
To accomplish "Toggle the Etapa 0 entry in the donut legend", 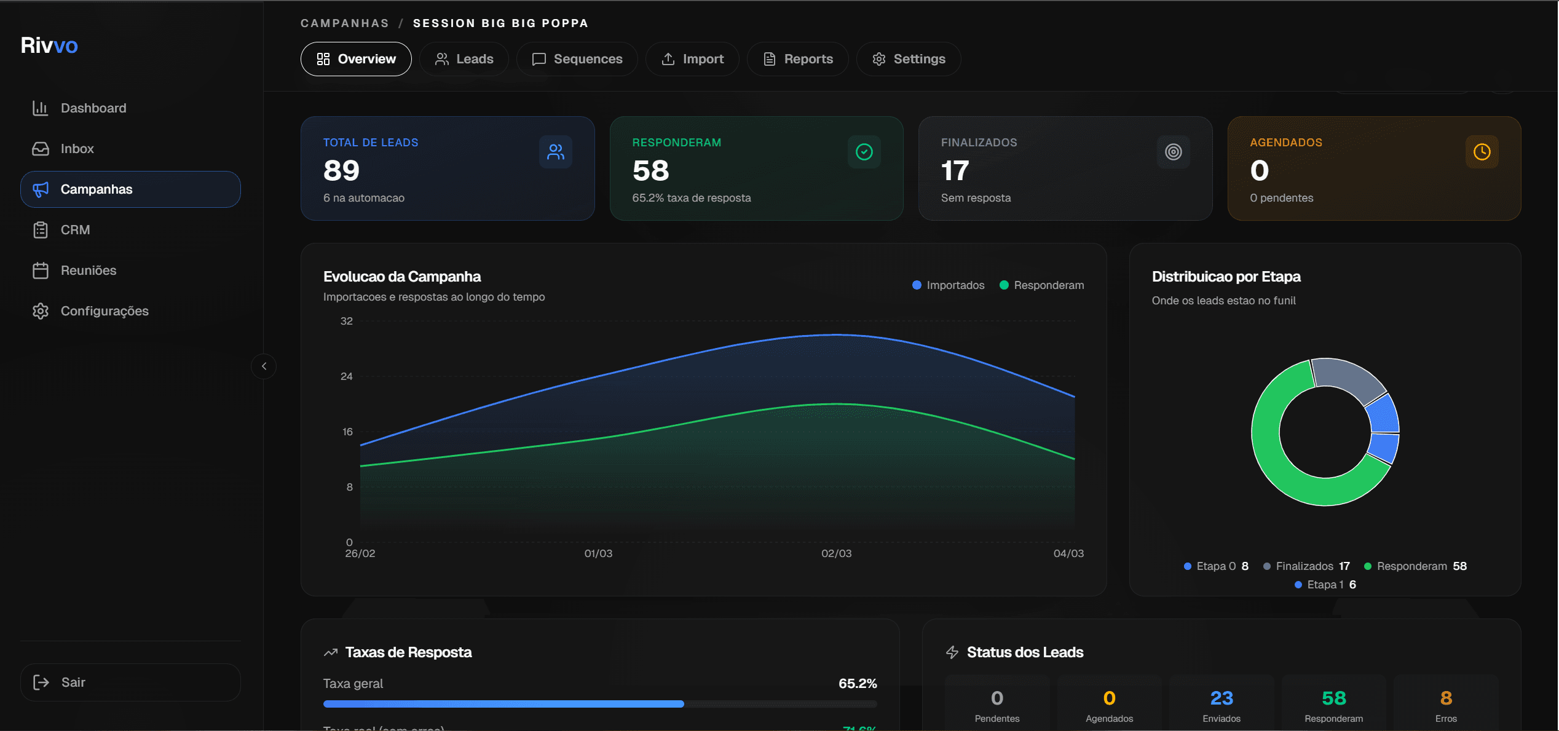I will pyautogui.click(x=1215, y=566).
